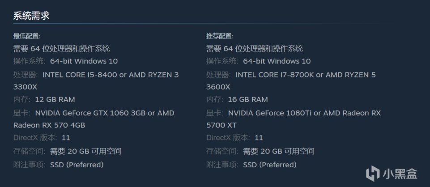Click the 3600X text under recommended processor
Screen dimensions: 430x187
(x=218, y=87)
